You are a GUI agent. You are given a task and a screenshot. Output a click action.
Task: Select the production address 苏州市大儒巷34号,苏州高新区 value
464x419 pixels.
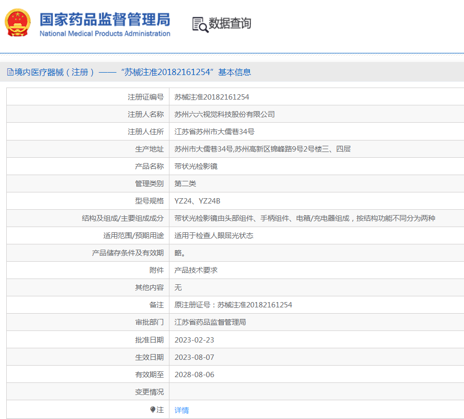coord(262,149)
